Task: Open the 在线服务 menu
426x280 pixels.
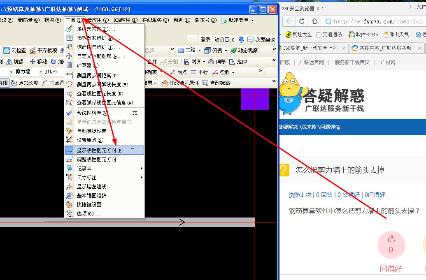Action: pyautogui.click(x=156, y=20)
